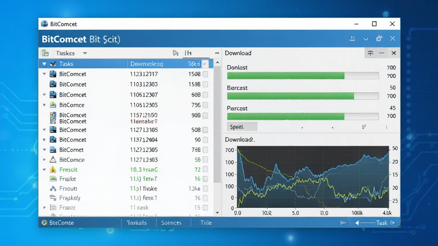Click the right arrow next to Task

point(393,223)
